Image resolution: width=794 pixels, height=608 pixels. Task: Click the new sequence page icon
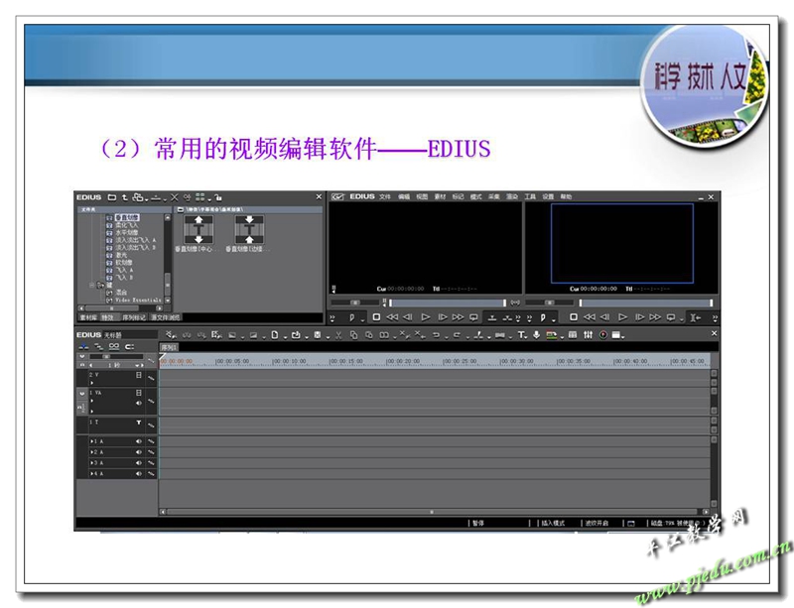coord(275,335)
